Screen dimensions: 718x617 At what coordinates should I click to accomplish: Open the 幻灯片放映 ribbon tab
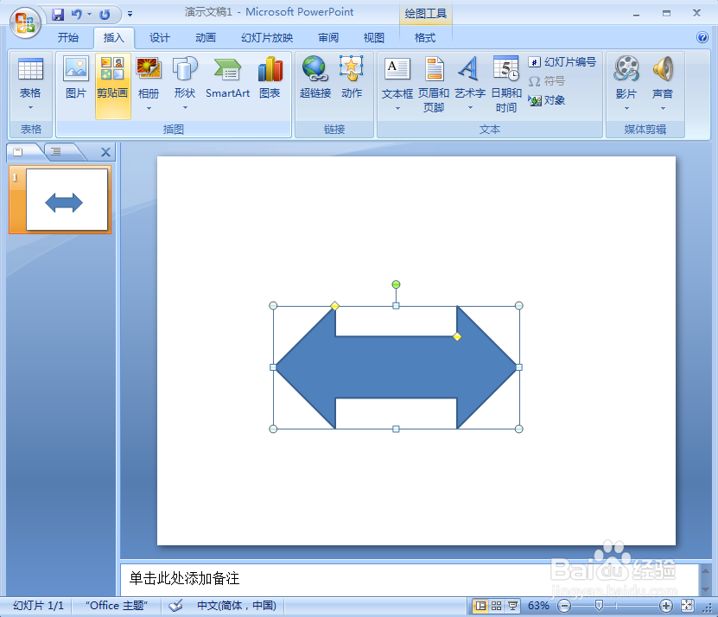click(x=267, y=37)
